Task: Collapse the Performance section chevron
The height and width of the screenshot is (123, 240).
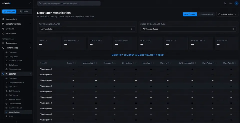Action: tap(30, 48)
